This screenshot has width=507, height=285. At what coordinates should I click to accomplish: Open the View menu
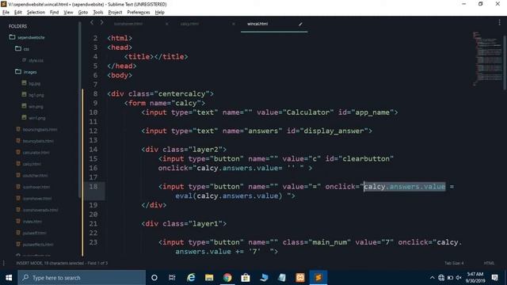click(x=68, y=13)
